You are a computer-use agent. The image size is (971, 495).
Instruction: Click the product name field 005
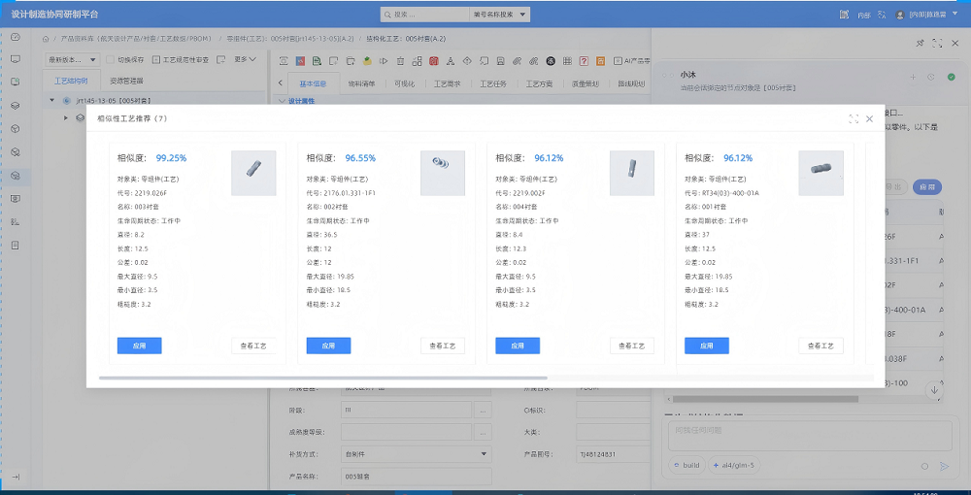click(x=417, y=477)
